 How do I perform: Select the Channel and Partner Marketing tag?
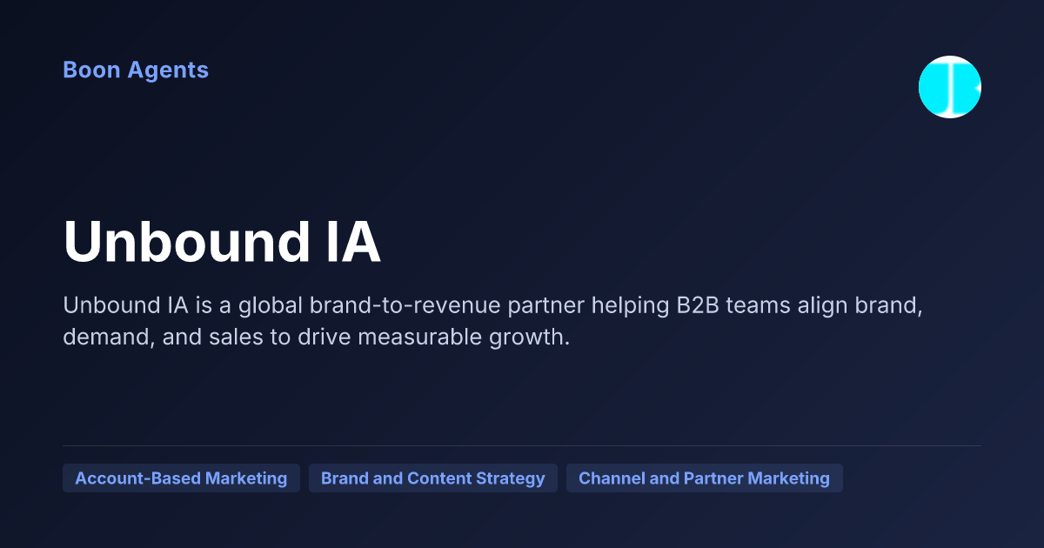pos(705,478)
